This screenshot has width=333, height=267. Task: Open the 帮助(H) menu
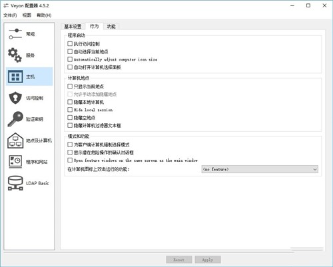click(x=44, y=15)
